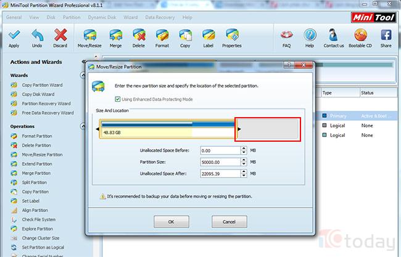The height and width of the screenshot is (257, 401).
Task: Open the Partition menu
Action: (72, 17)
